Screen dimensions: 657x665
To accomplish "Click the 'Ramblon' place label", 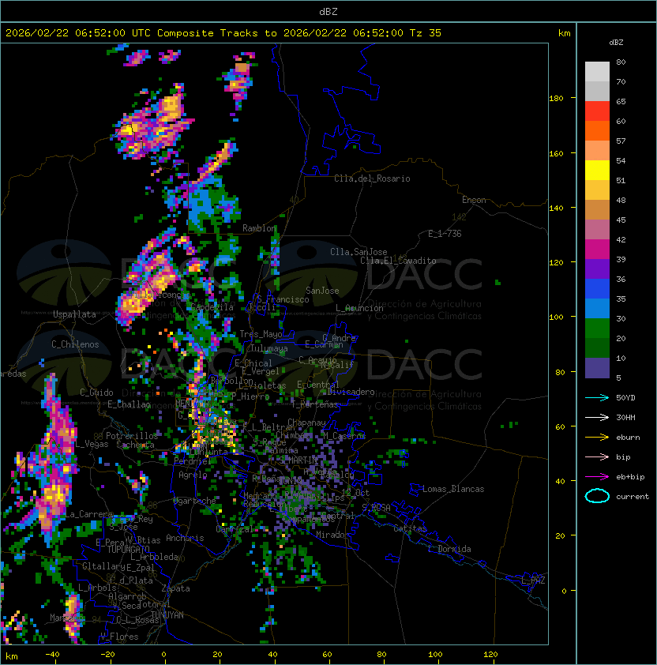I will (259, 228).
